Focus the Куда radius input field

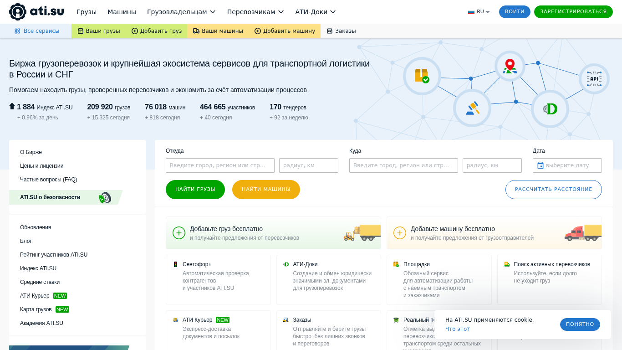point(492,165)
